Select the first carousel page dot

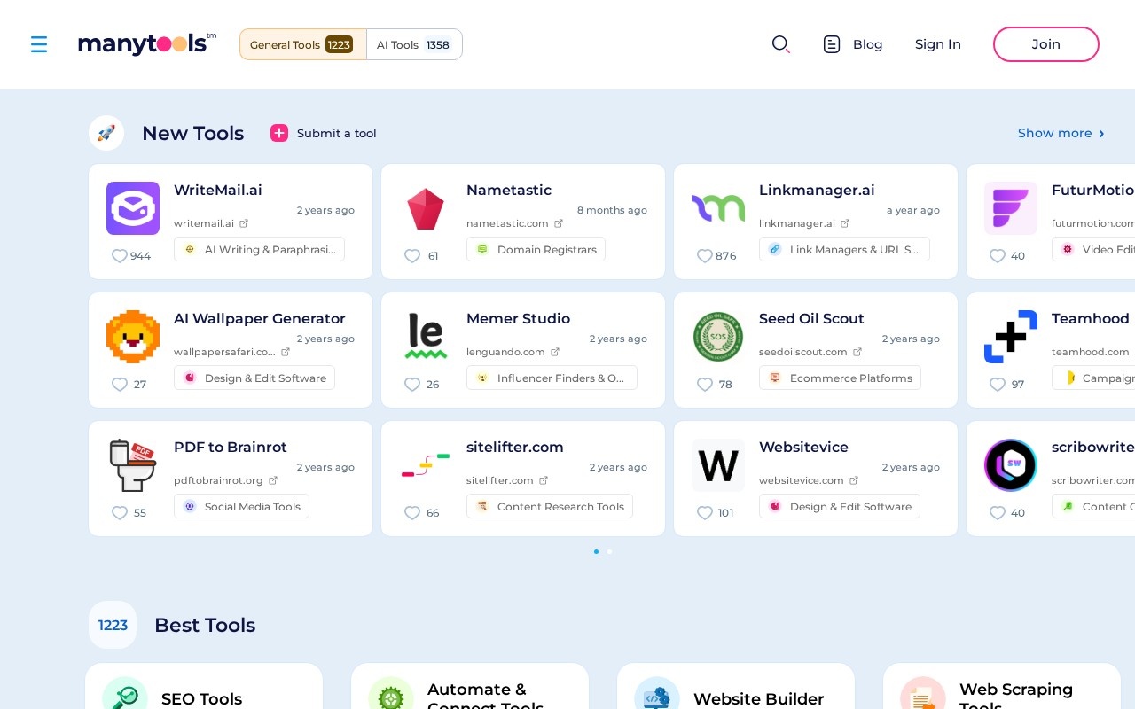(596, 551)
